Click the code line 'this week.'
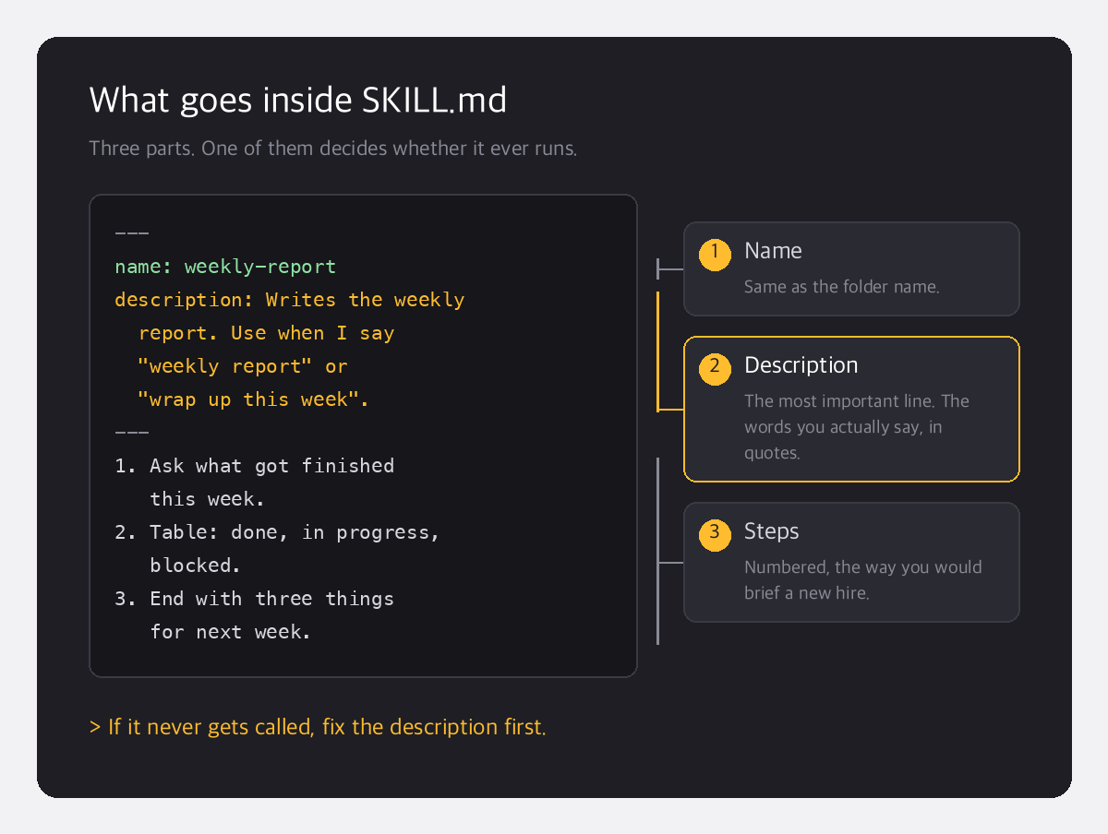1108x834 pixels. click(208, 499)
